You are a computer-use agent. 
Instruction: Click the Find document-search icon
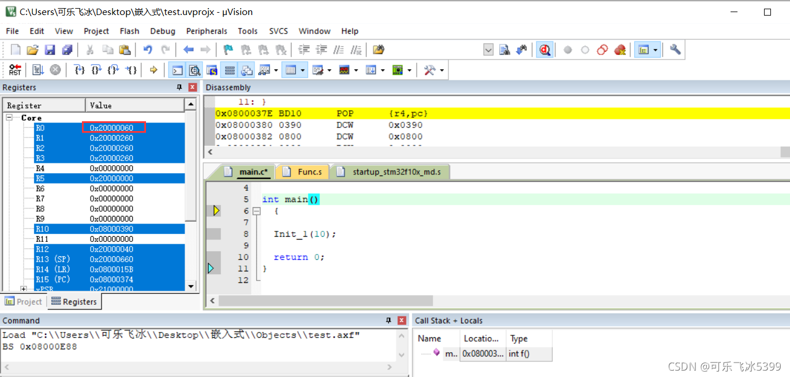[x=504, y=50]
